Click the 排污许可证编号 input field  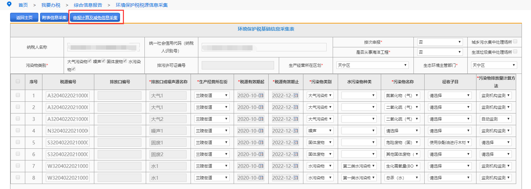[x=238, y=65]
